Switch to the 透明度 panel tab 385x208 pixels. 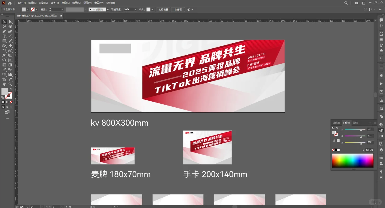336,123
